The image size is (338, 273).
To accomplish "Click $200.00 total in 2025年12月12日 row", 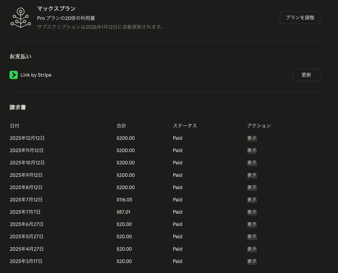I will pyautogui.click(x=126, y=138).
